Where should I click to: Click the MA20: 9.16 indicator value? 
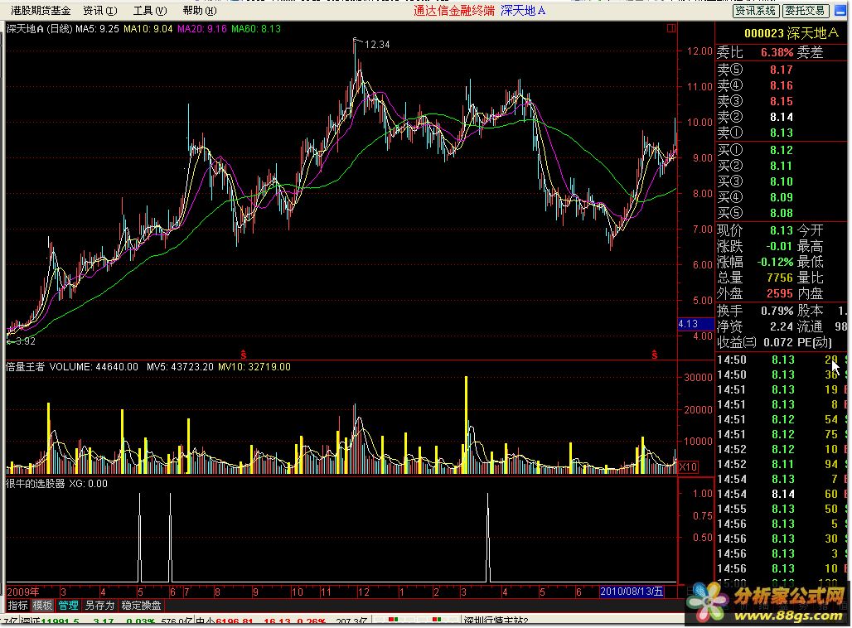(202, 29)
